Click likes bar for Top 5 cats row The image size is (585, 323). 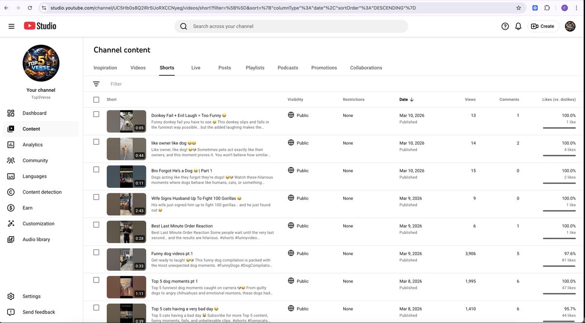[x=559, y=322]
